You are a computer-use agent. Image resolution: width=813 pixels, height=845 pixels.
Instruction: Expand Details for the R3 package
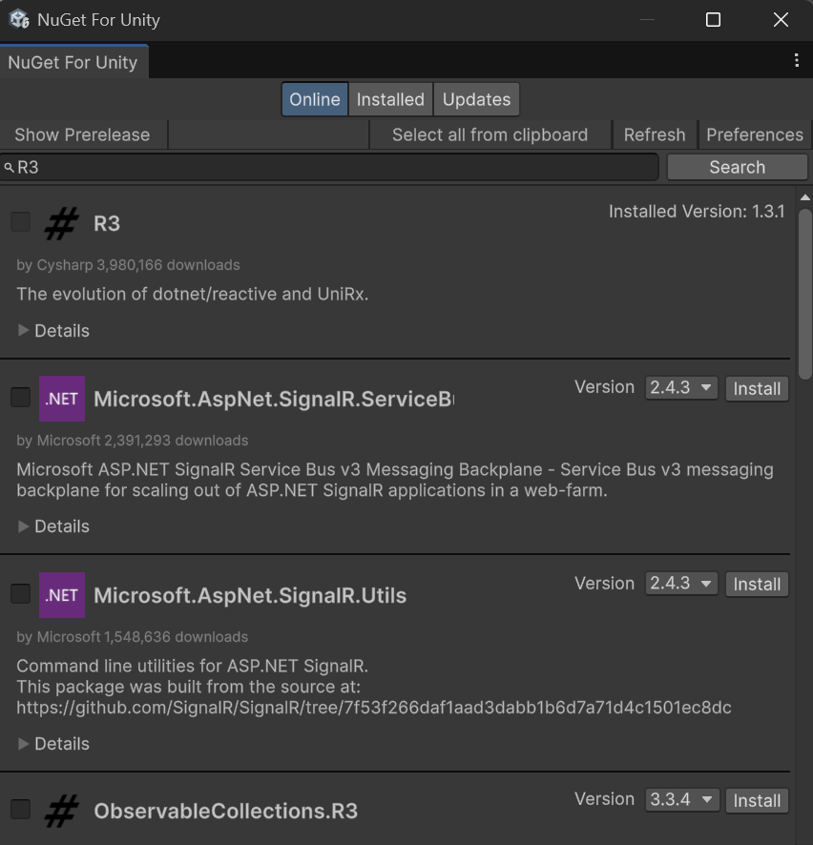(53, 330)
